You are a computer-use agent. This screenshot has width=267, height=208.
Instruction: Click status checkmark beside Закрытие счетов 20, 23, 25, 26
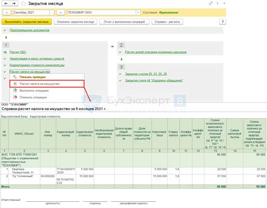(x=121, y=74)
